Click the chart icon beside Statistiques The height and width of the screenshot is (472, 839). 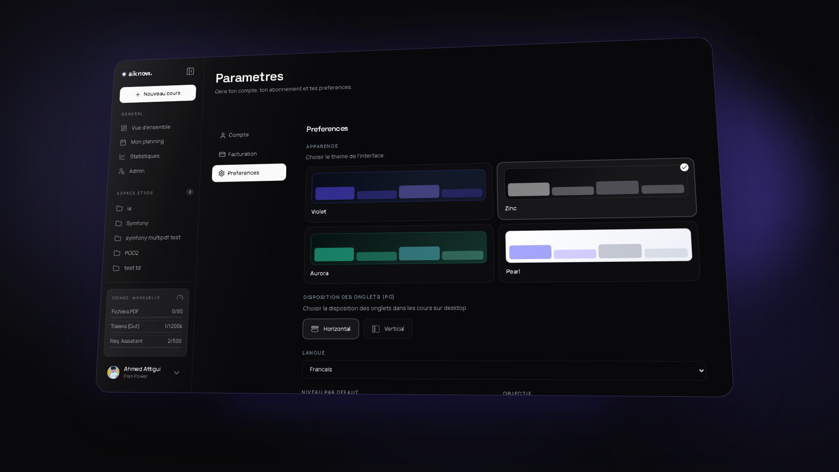coord(122,157)
